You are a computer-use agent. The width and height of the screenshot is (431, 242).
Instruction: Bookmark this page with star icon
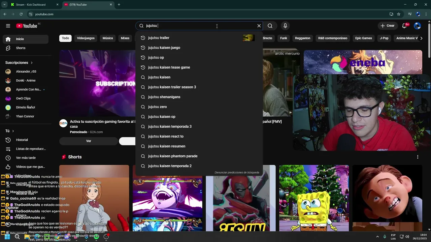coord(399,14)
